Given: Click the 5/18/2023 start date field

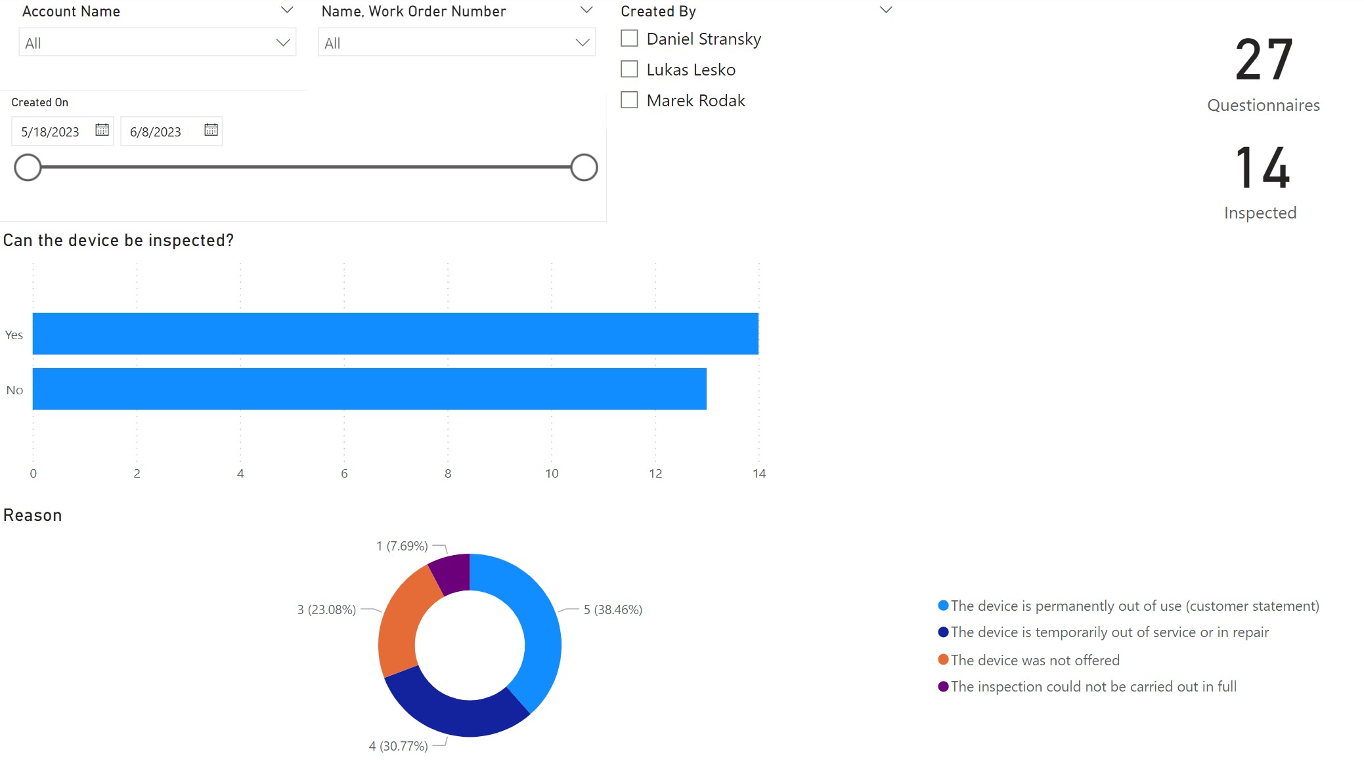Looking at the screenshot, I should (51, 132).
